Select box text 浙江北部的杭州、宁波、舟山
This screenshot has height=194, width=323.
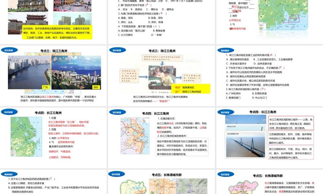click(x=291, y=153)
